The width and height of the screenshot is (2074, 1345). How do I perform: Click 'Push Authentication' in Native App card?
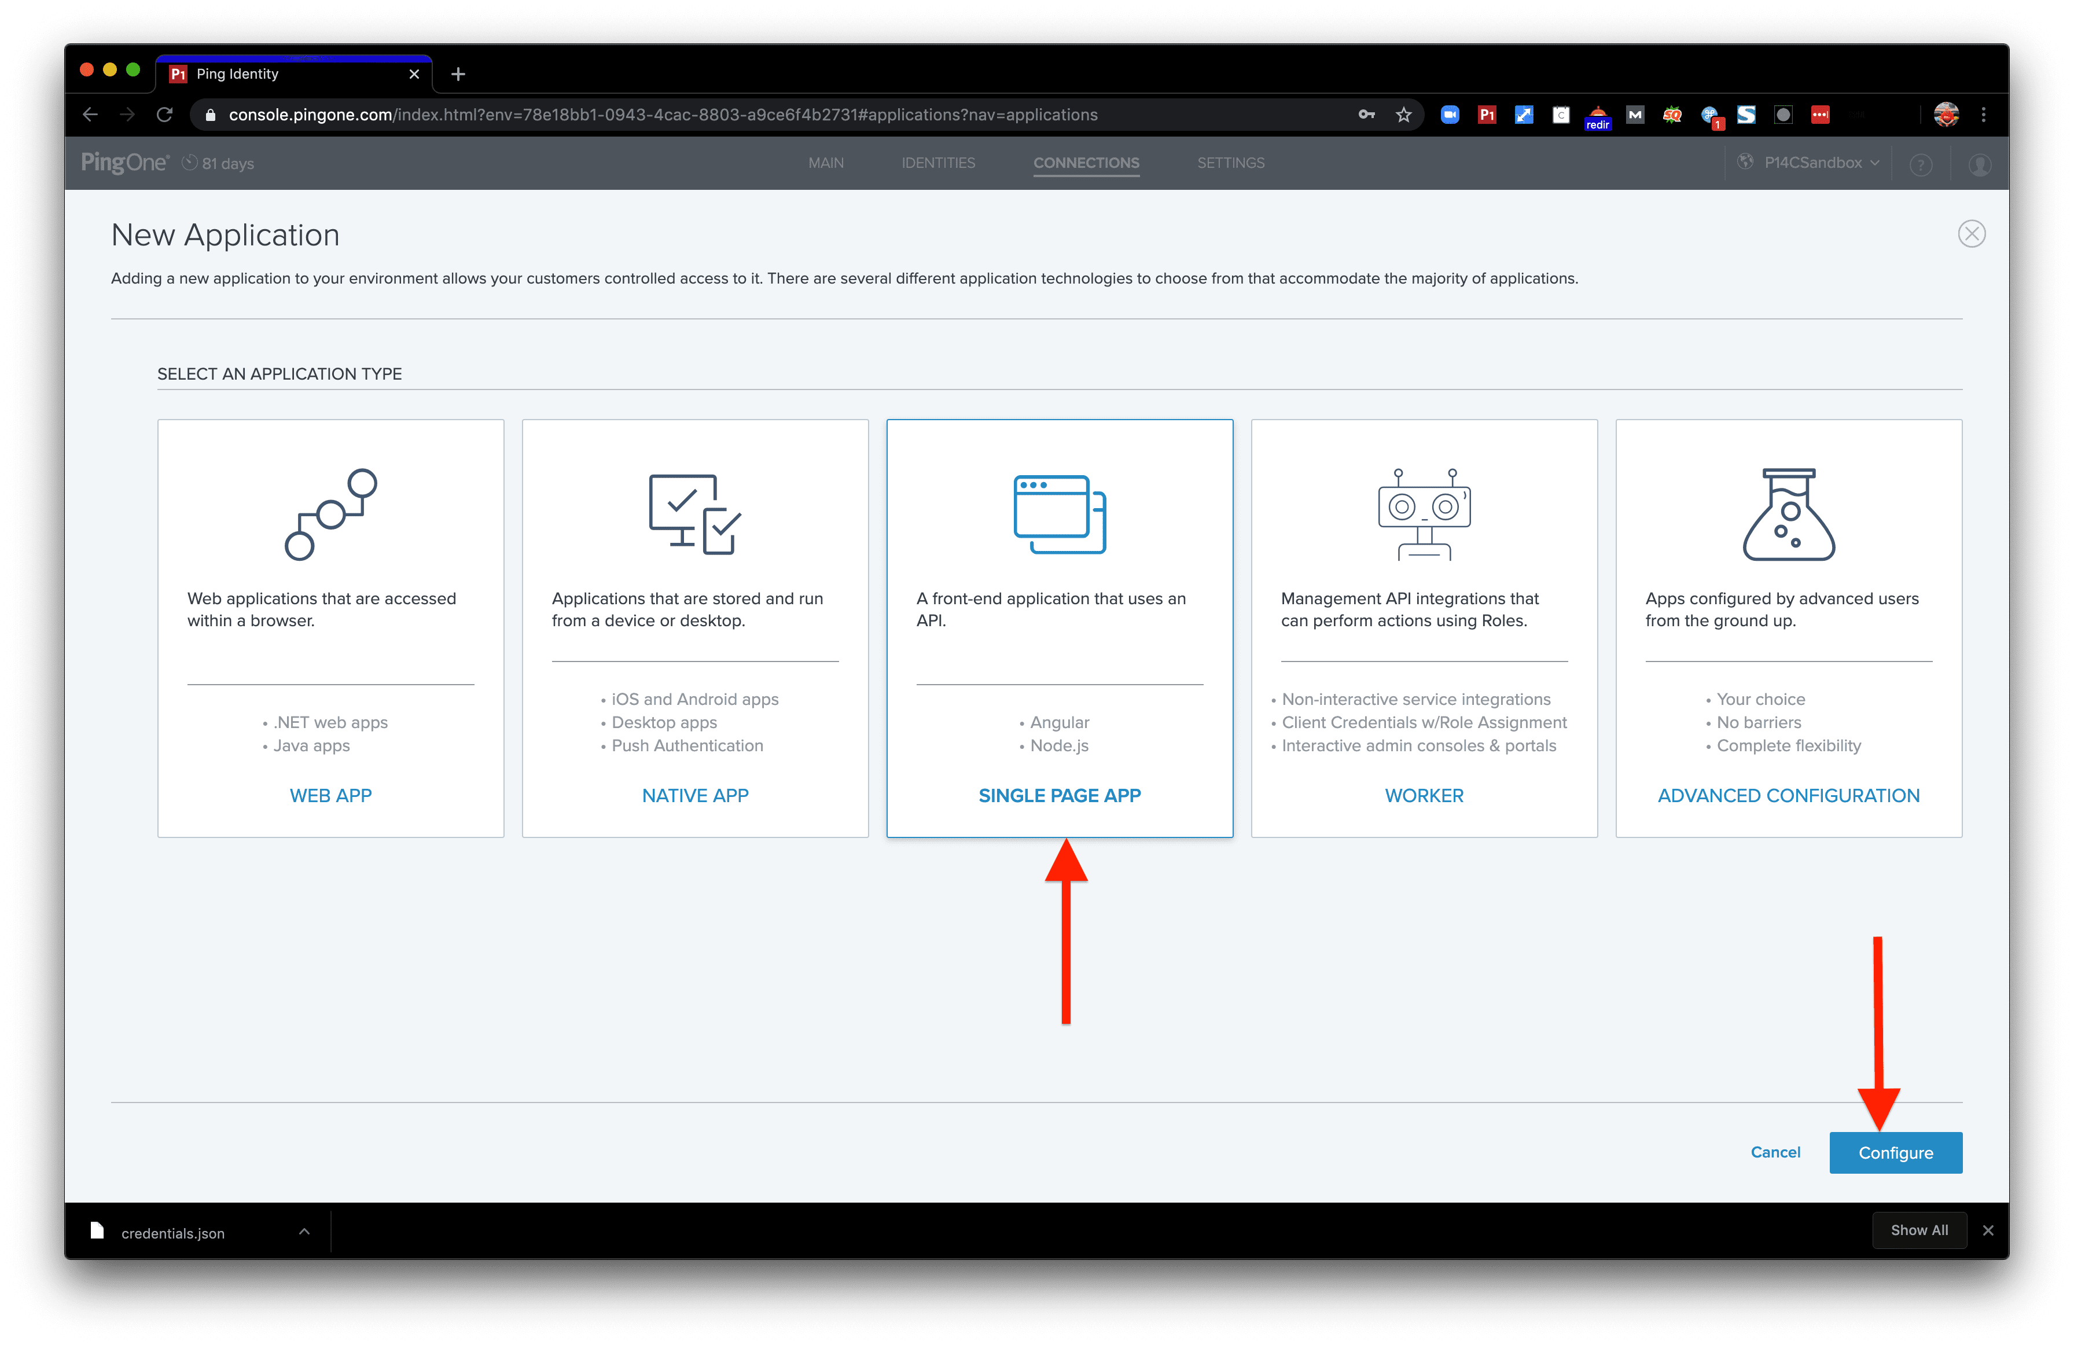click(687, 745)
